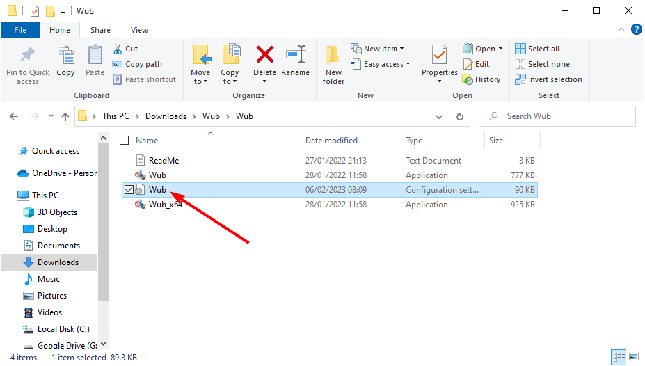645x366 pixels.
Task: Open Local Disk (C:) in sidebar
Action: pos(56,329)
